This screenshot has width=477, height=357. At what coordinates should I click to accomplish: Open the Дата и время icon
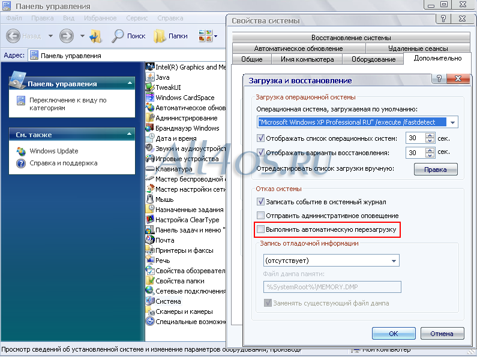(x=150, y=138)
